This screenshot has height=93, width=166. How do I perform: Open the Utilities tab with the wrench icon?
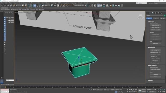coord(161,13)
